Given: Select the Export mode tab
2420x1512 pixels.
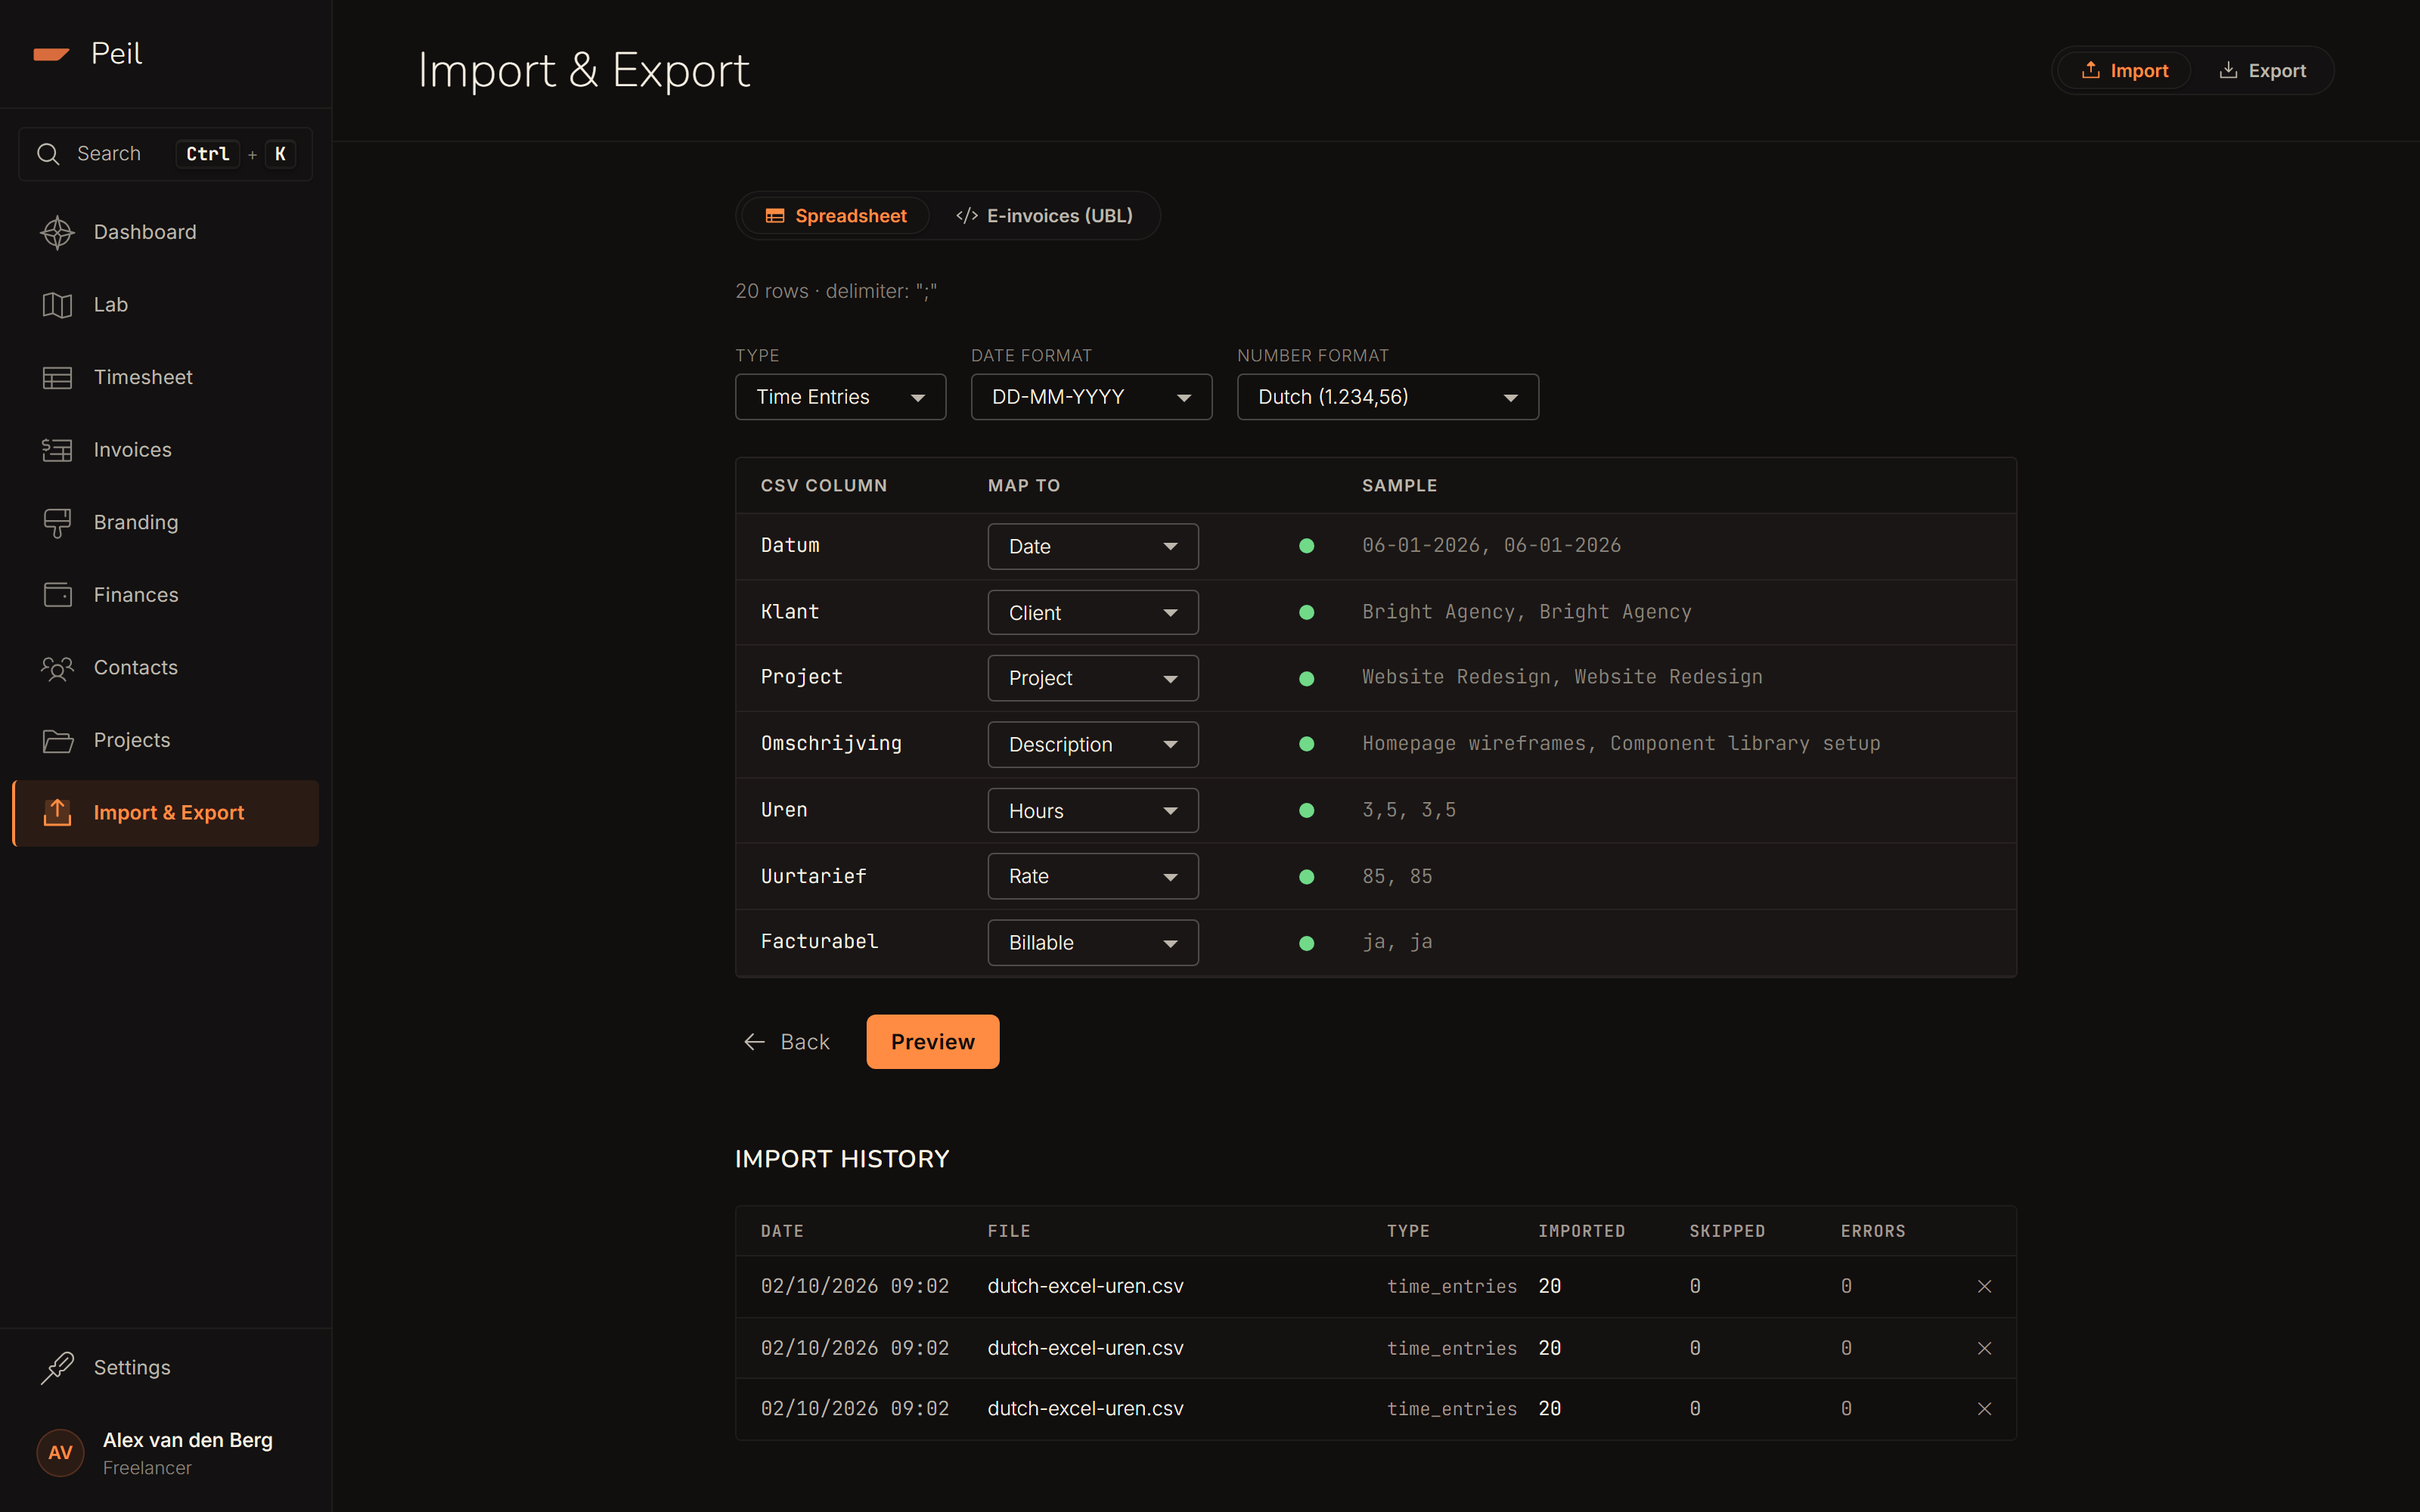Looking at the screenshot, I should pyautogui.click(x=2262, y=71).
